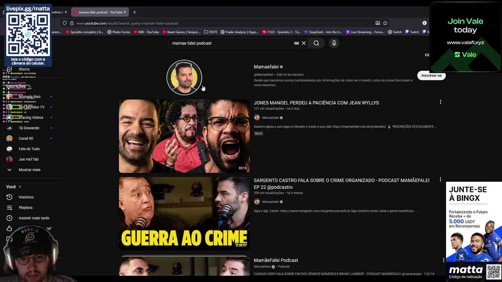This screenshot has height=282, width=502.
Task: Open a new browser tab with plus button
Action: tap(135, 12)
